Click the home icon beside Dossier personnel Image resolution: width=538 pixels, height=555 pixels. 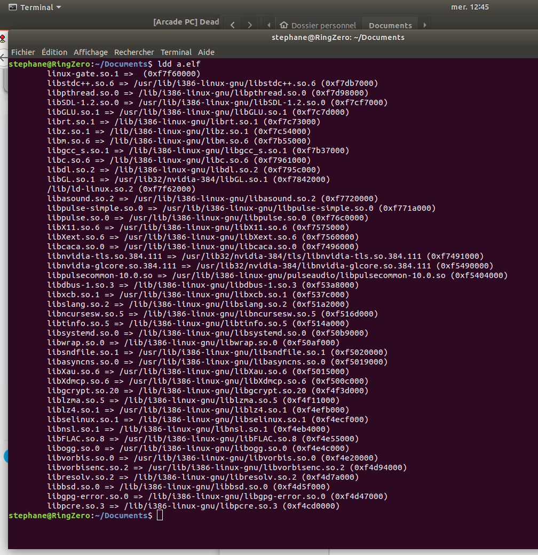283,25
